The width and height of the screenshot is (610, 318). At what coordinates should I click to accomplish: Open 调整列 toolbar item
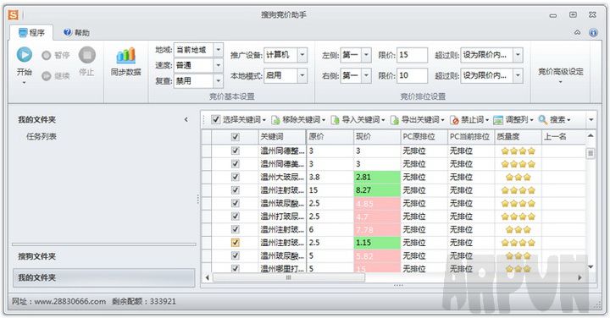pos(513,119)
